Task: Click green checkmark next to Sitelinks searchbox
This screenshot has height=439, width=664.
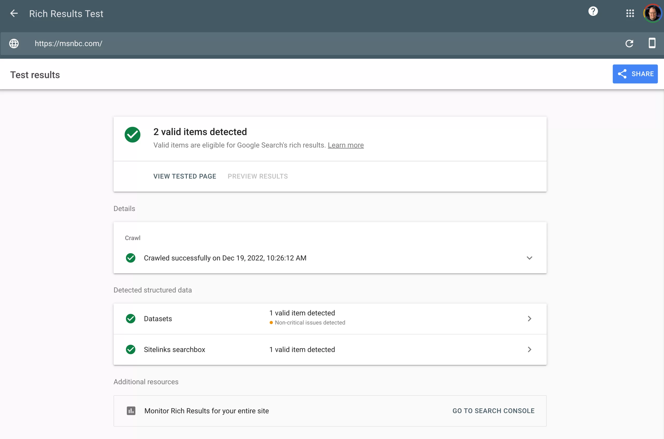Action: (x=130, y=349)
